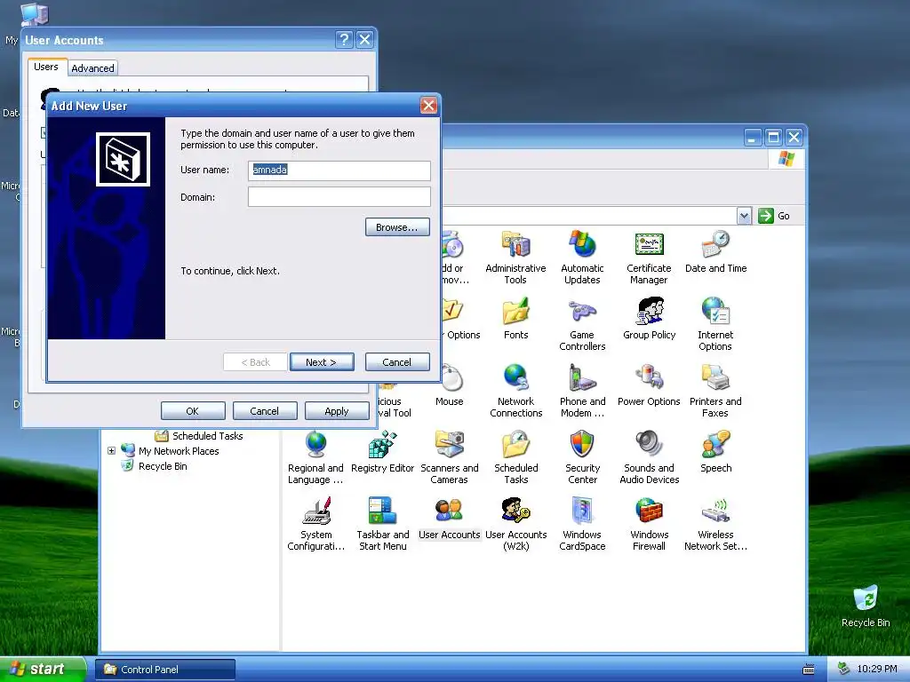Open Taskbar and Start Menu icon

[x=382, y=524]
